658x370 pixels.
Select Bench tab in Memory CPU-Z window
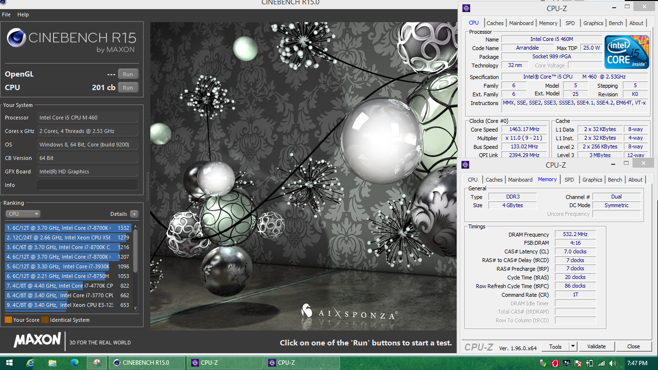click(615, 180)
